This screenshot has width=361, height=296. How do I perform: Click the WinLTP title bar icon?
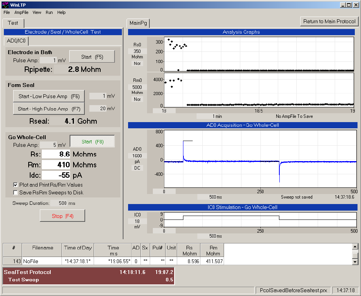tap(5, 5)
